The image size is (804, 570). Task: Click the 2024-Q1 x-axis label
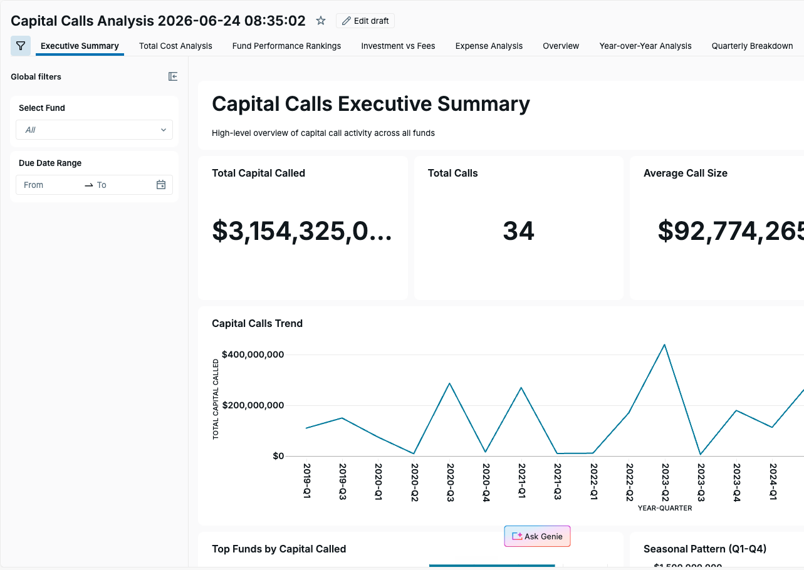[x=773, y=481]
